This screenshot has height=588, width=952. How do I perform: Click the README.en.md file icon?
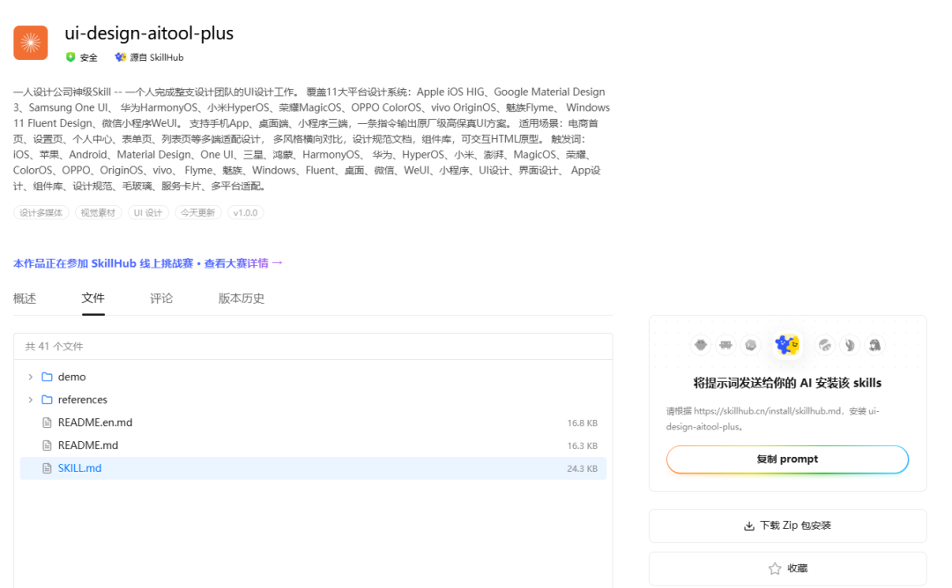click(x=47, y=423)
